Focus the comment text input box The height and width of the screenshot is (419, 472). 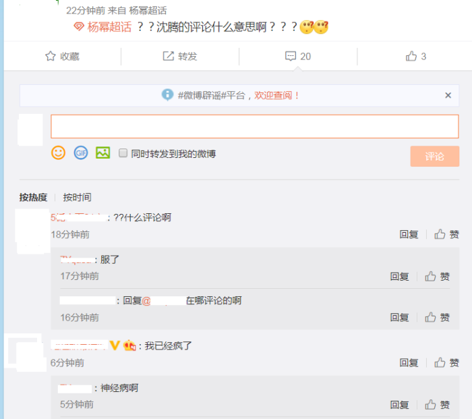[x=255, y=127]
